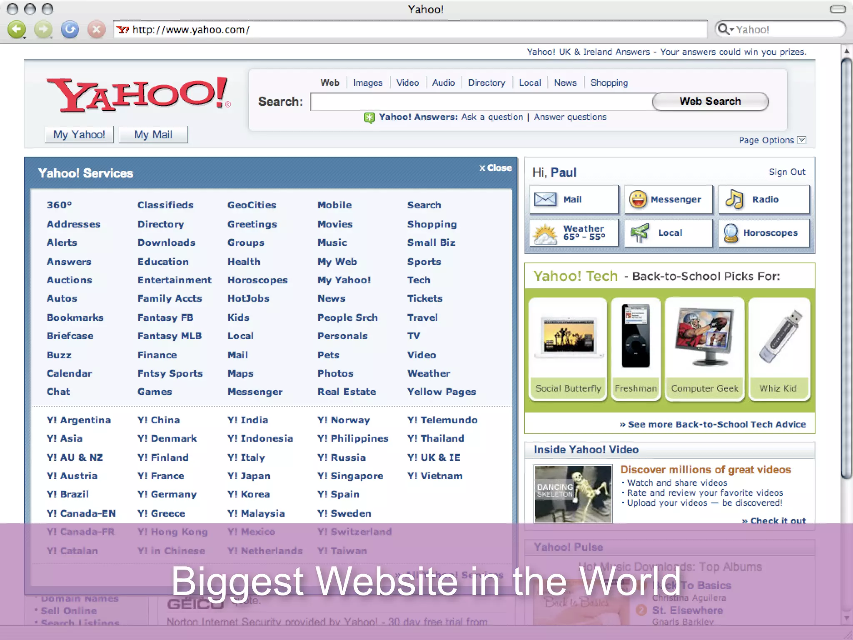853x640 pixels.
Task: Expand the Page Options dropdown arrow
Action: 802,140
